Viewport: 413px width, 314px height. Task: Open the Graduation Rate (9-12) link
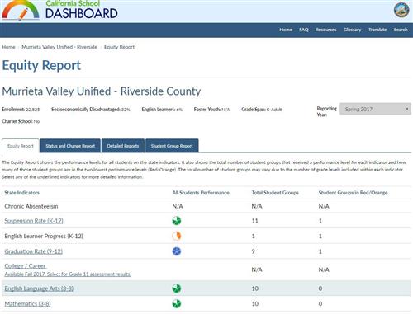click(x=34, y=251)
